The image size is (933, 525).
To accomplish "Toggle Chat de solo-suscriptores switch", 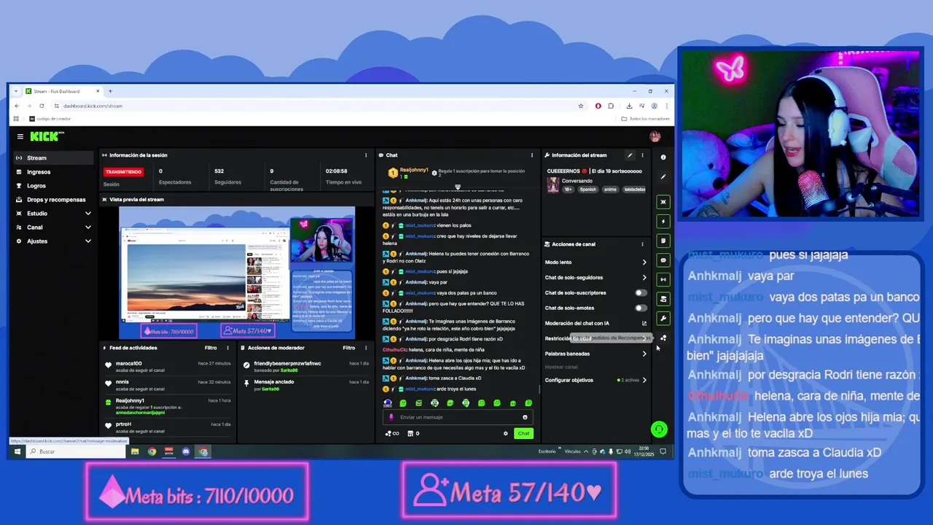I will pyautogui.click(x=640, y=292).
